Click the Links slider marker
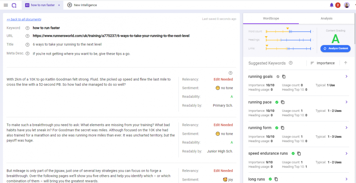 (267, 46)
